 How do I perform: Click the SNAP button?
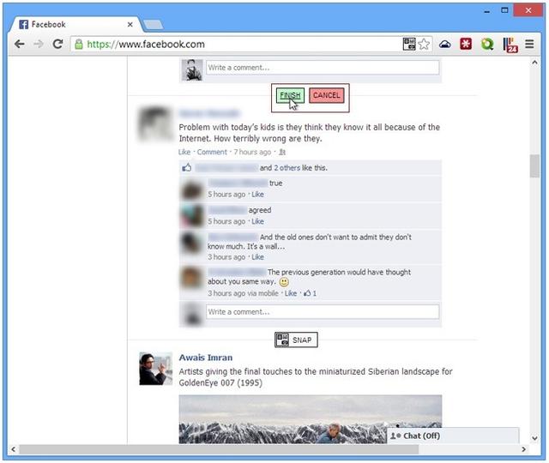point(296,340)
